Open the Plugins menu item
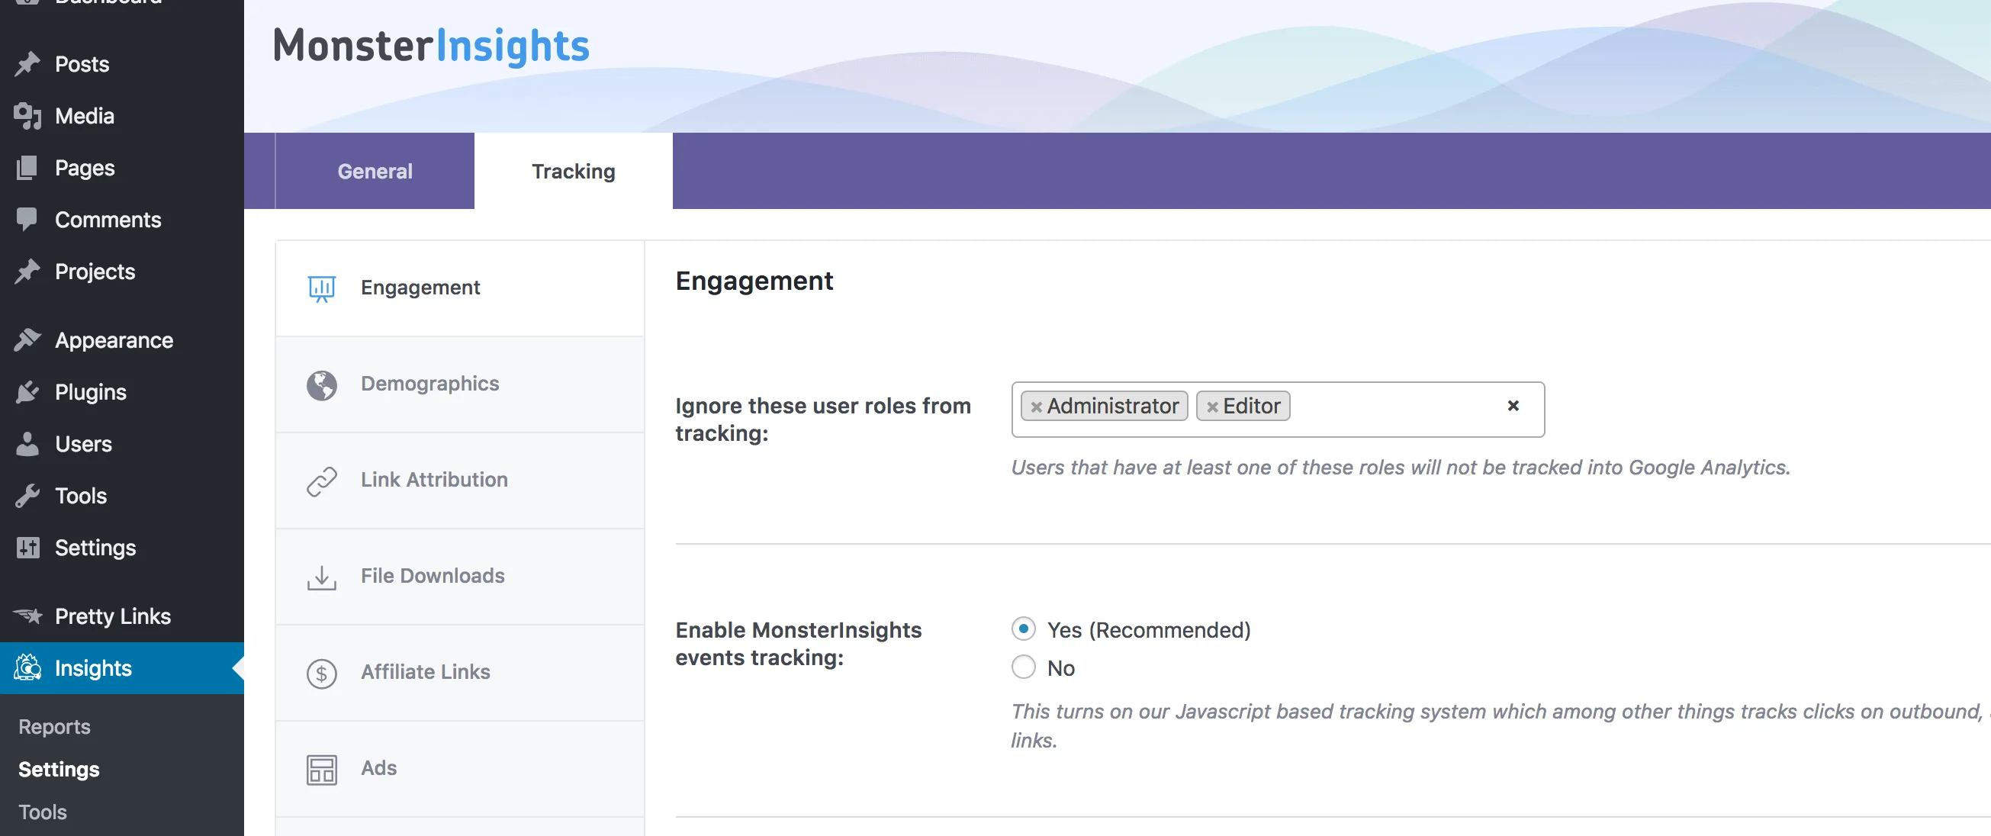Screen dimensions: 1991x836 (x=89, y=391)
